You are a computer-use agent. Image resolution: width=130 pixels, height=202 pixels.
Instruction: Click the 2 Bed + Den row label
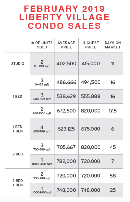(18, 183)
